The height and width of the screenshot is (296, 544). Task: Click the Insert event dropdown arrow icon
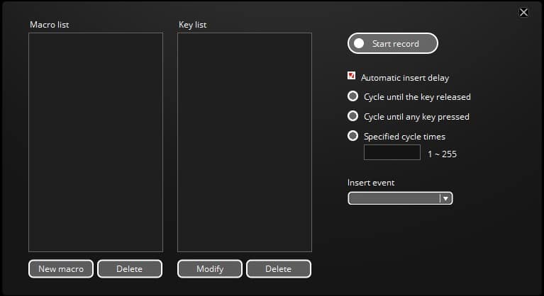[445, 199]
